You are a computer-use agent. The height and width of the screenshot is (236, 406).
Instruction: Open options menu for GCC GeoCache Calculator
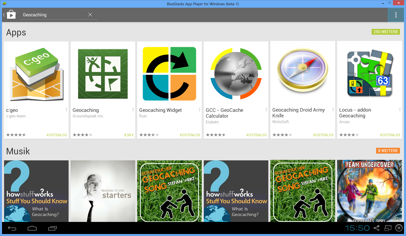[266, 110]
